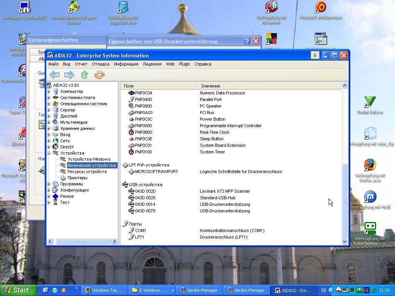Viewport: 395px width, 296px height.
Task: Open the Web menu
Action: point(170,64)
